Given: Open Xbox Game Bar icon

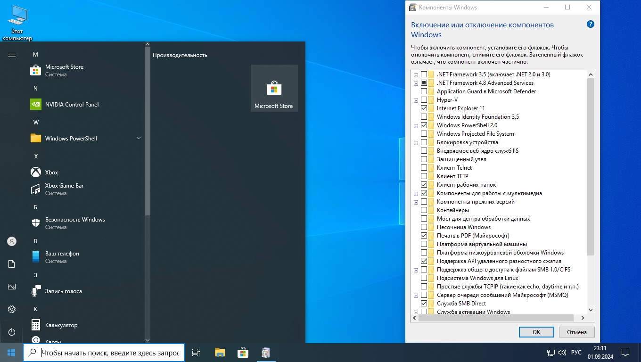Looking at the screenshot, I should 36,189.
